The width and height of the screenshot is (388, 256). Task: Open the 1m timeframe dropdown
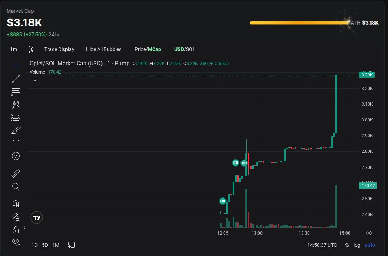[x=14, y=49]
